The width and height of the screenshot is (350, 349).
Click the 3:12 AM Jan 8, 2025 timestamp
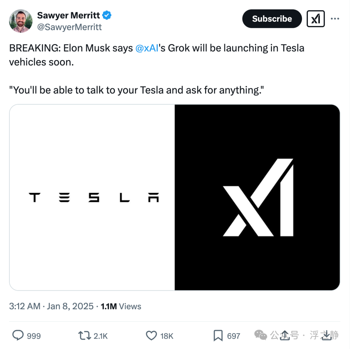[x=51, y=306]
